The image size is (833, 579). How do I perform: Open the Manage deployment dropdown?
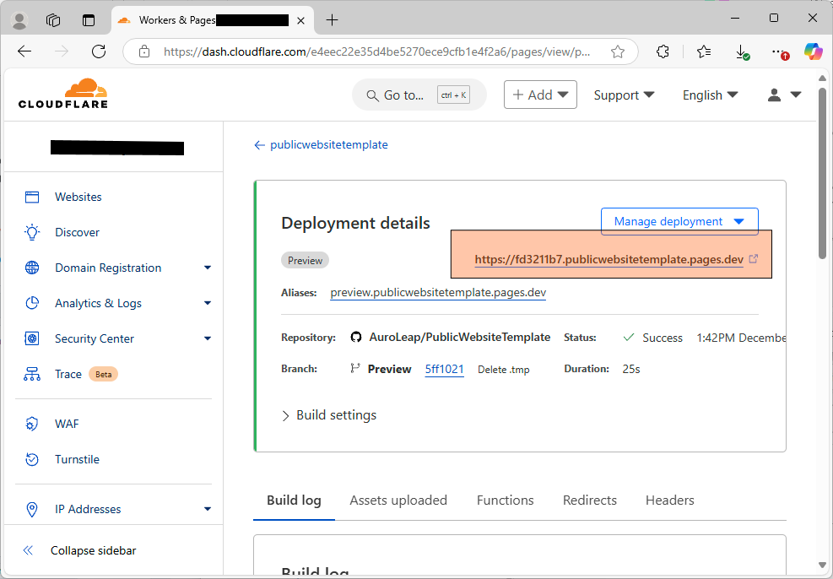(679, 221)
